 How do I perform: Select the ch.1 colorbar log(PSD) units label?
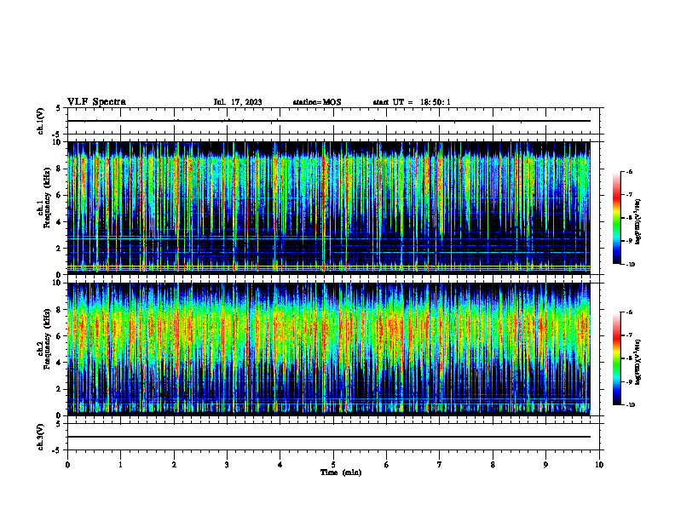638,222
